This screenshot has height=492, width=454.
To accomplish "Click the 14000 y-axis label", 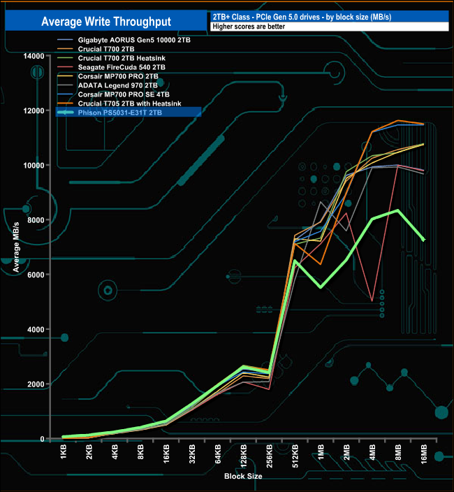I will pos(34,56).
